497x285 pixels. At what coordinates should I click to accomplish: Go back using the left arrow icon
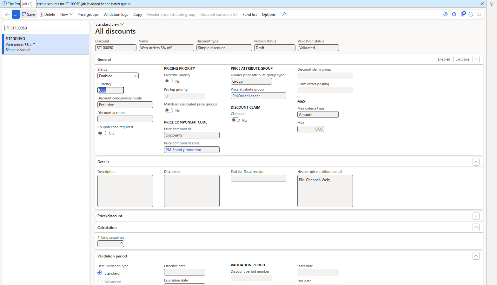(x=7, y=14)
